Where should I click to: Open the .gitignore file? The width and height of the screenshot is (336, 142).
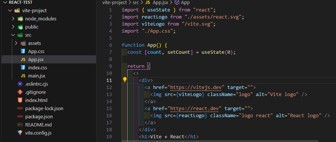tap(35, 92)
